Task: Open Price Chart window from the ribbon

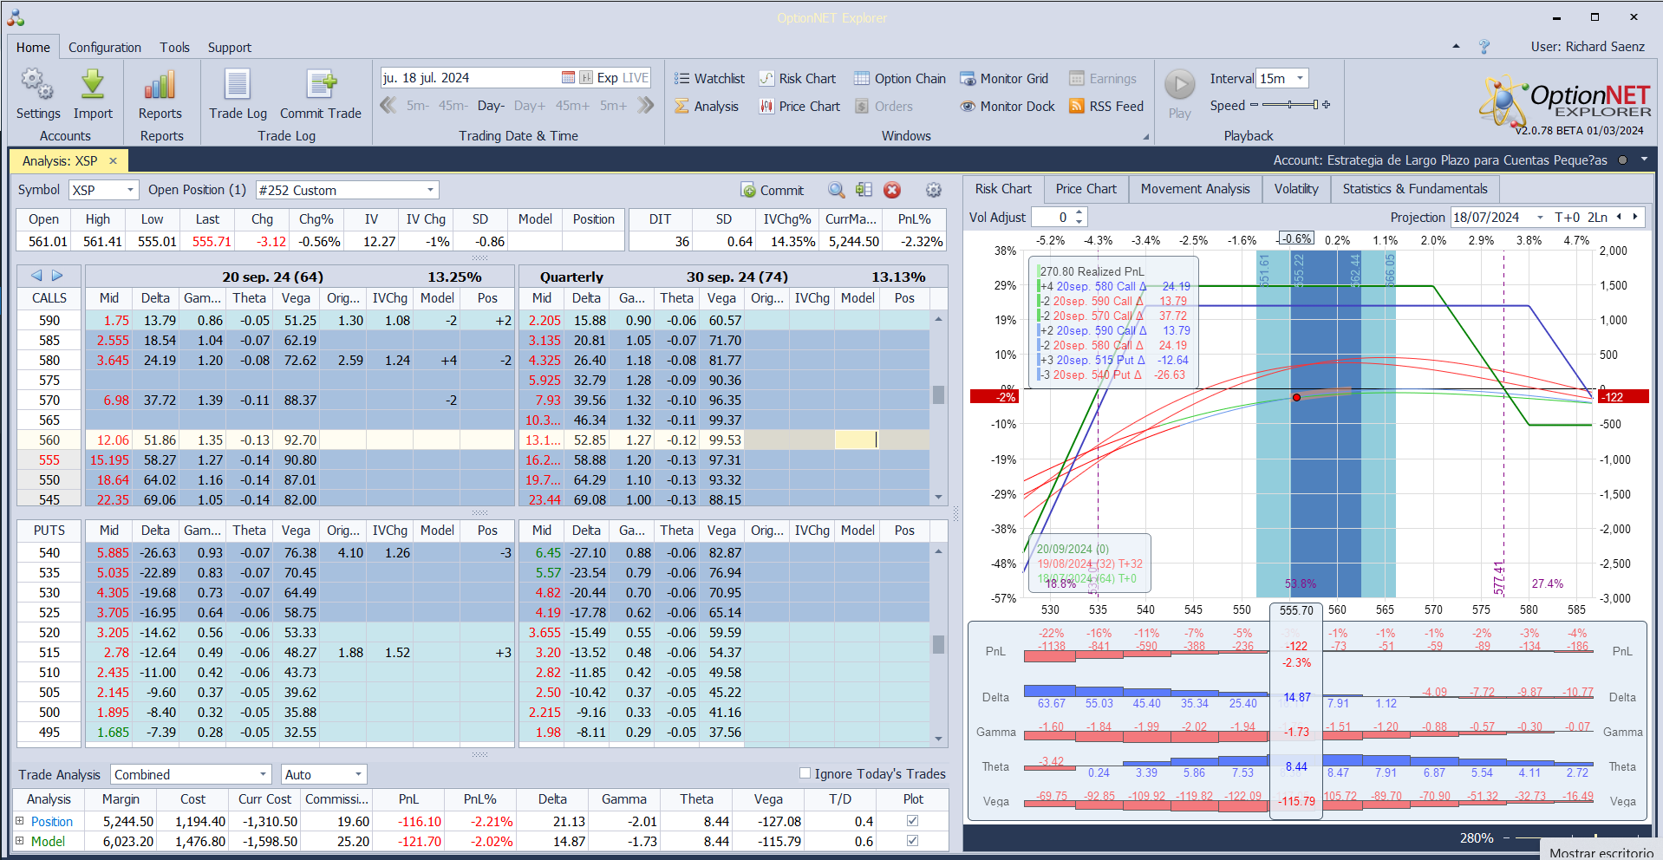Action: click(799, 106)
